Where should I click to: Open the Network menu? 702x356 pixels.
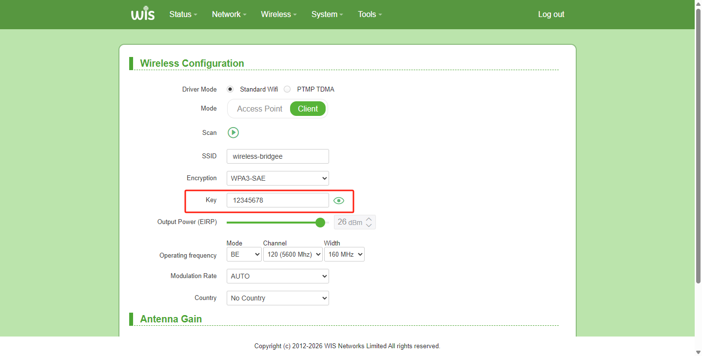pos(229,15)
